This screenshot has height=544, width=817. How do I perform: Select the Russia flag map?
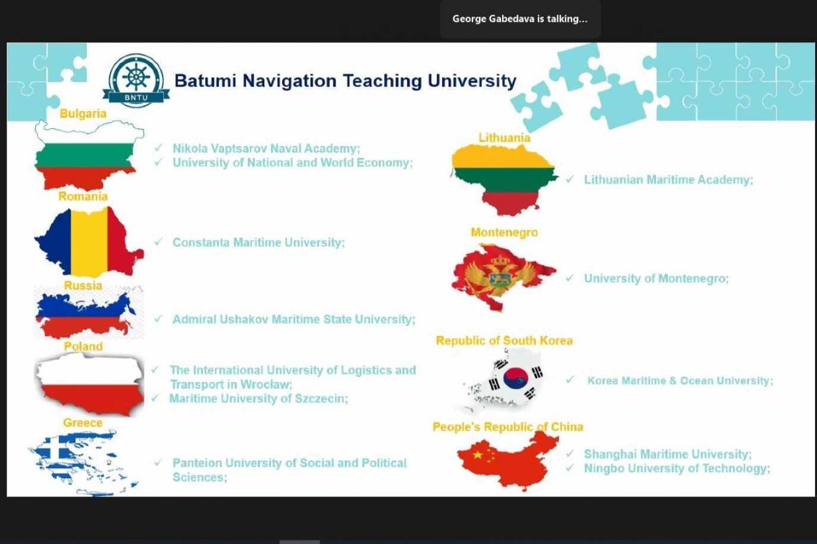tap(89, 313)
